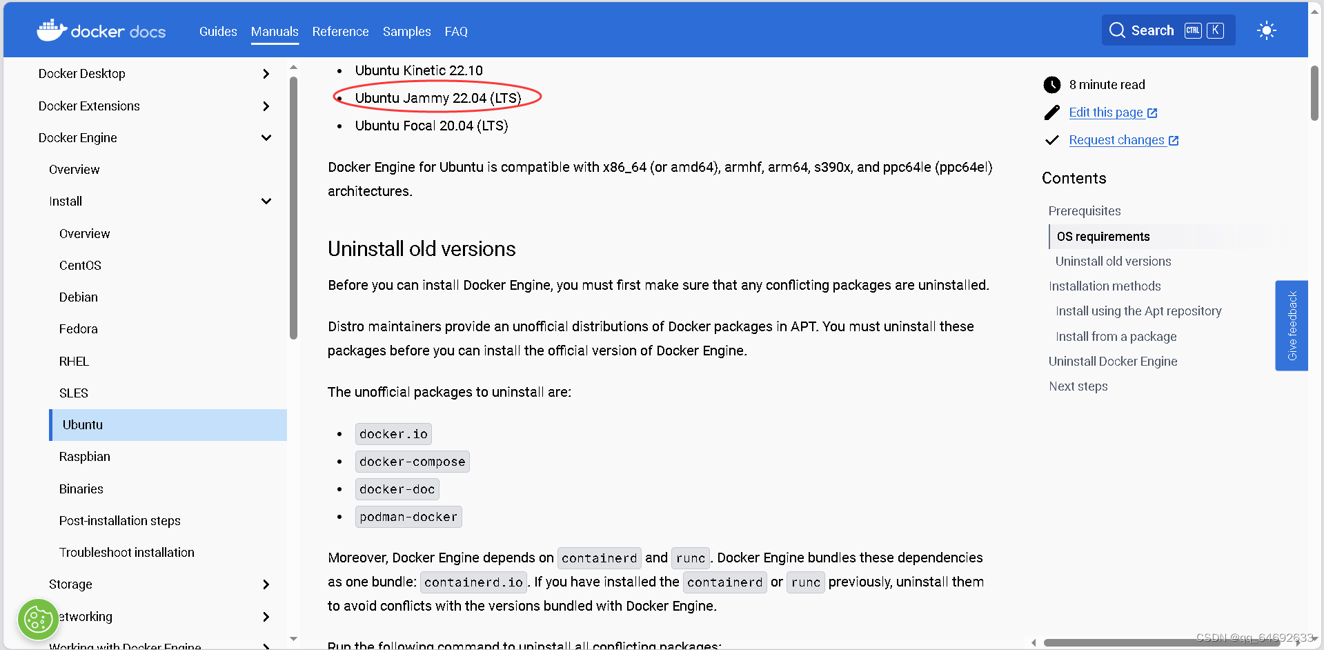
Task: Open the FAQ page
Action: (x=456, y=31)
